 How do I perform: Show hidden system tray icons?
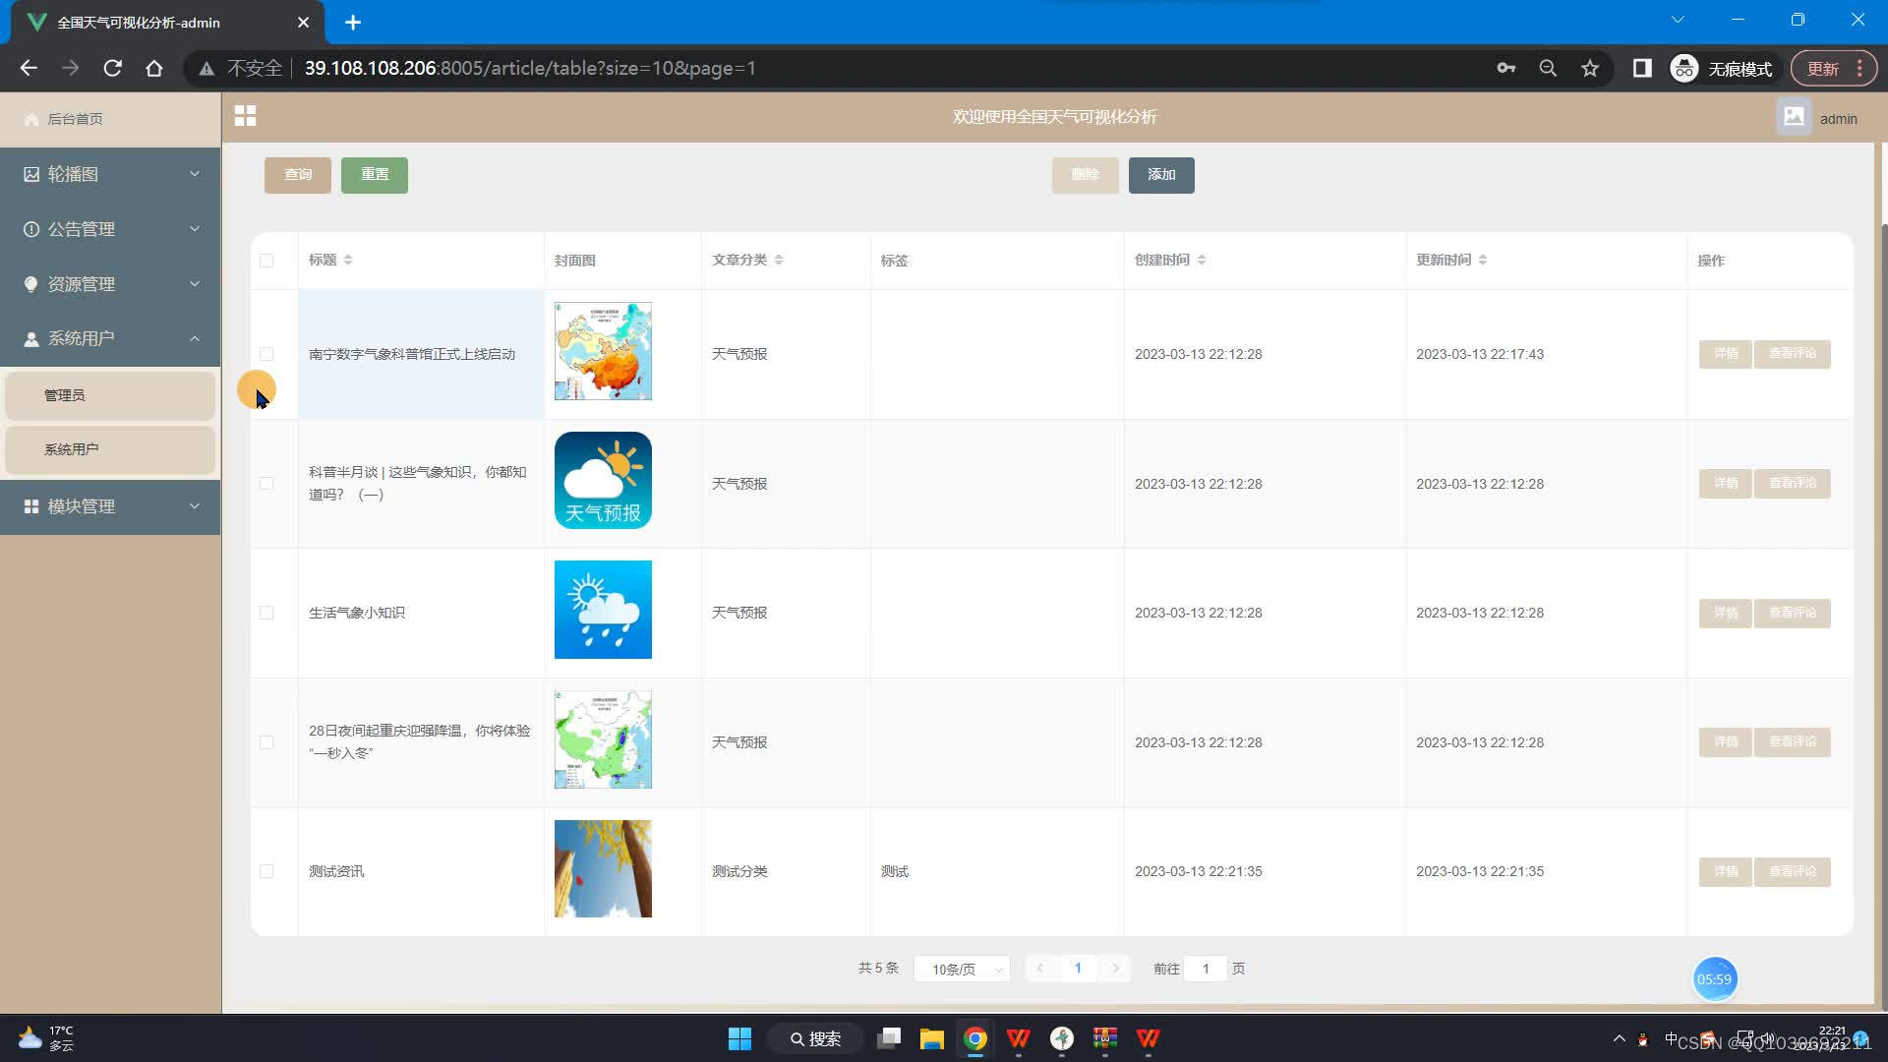point(1620,1038)
